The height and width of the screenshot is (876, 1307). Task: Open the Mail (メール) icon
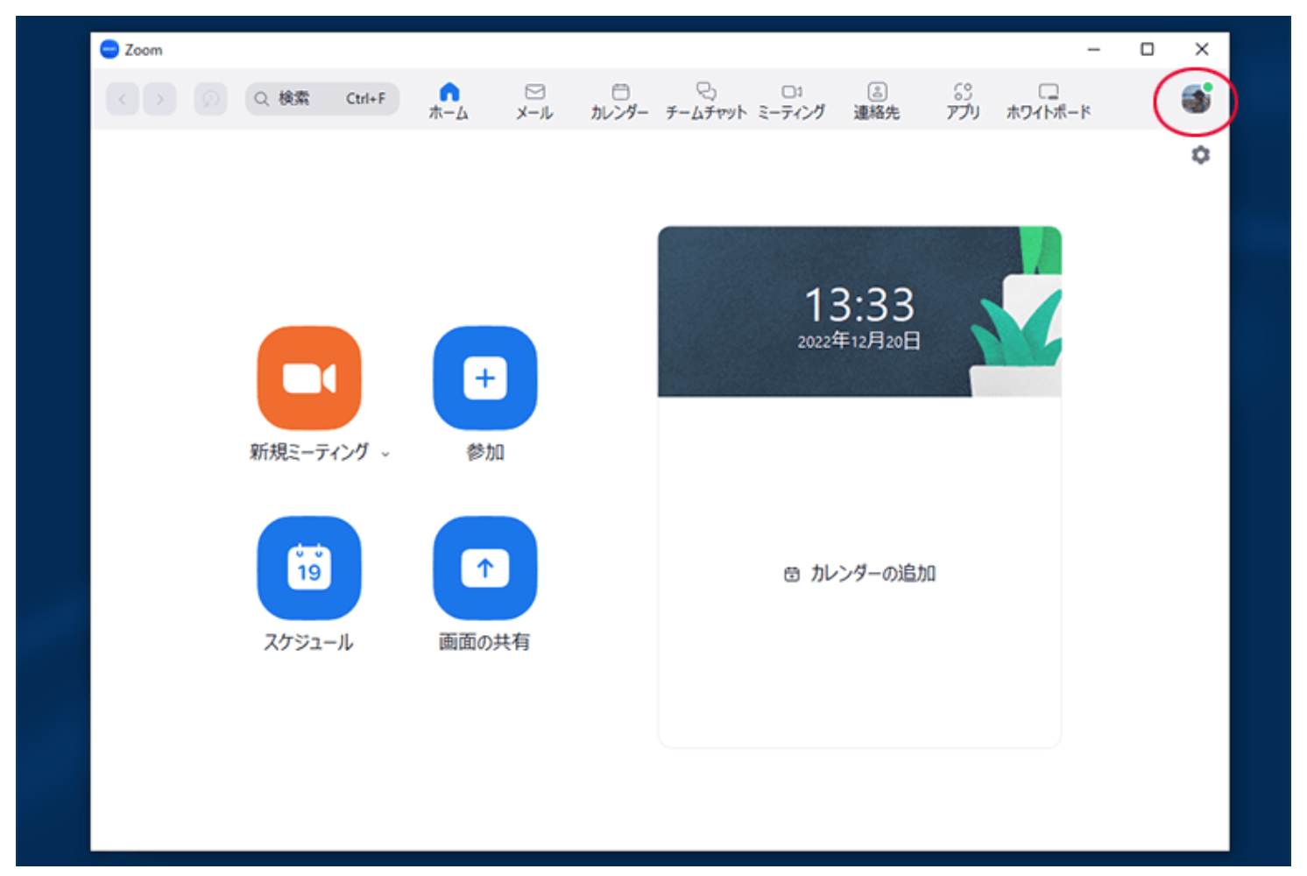pyautogui.click(x=535, y=98)
